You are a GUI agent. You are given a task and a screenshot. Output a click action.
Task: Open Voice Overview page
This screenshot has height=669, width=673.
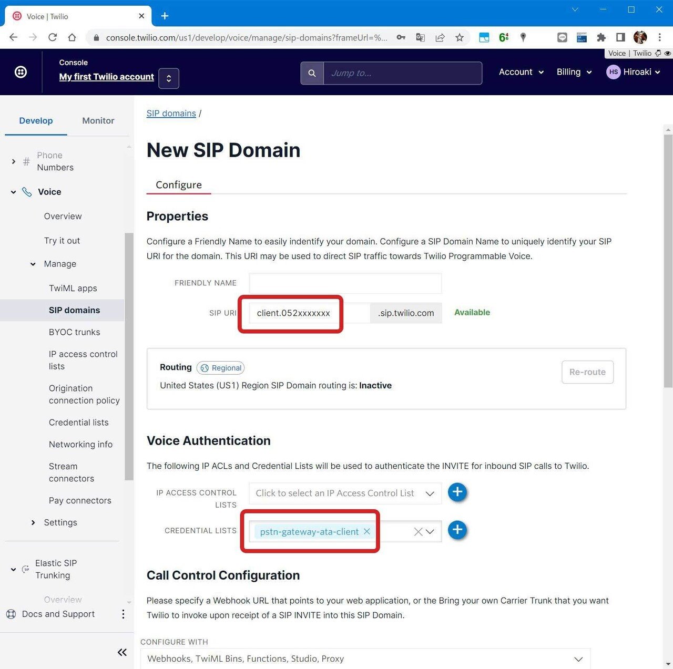[63, 216]
